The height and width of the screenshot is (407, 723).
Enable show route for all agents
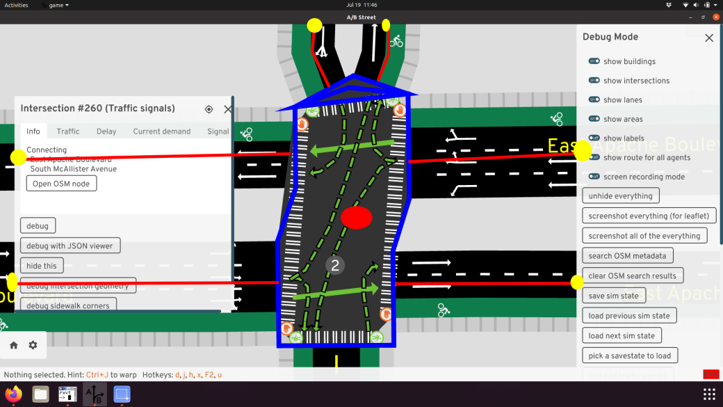pyautogui.click(x=594, y=157)
